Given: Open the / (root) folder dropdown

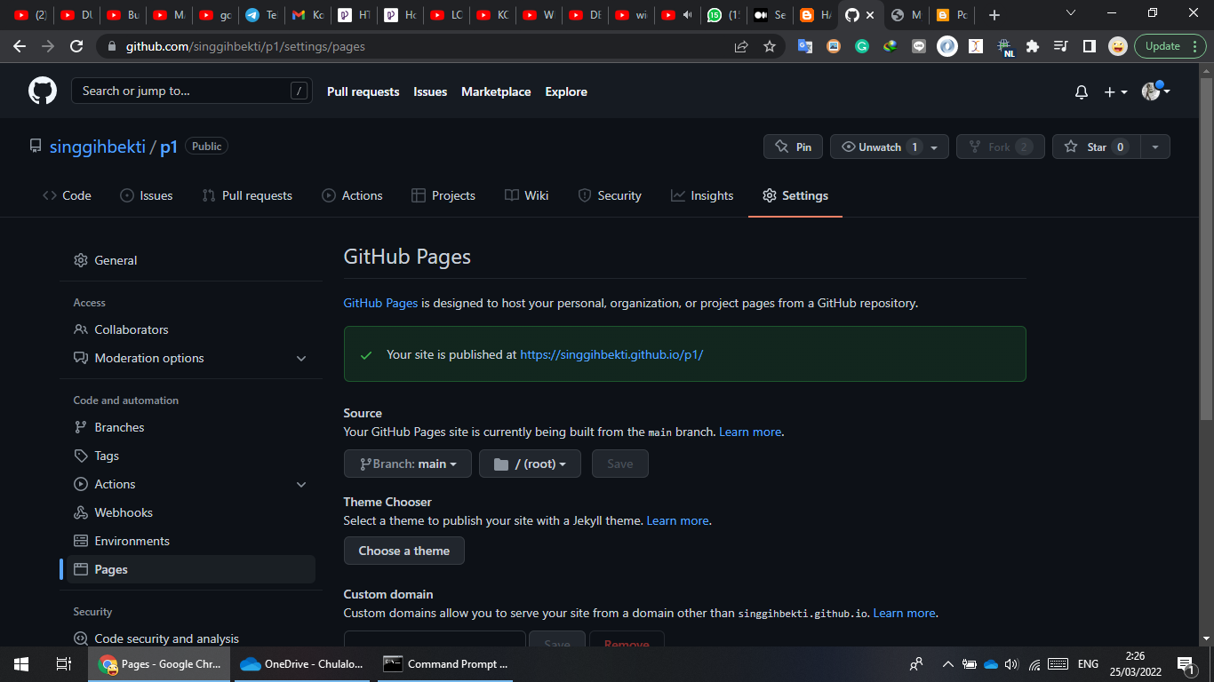Looking at the screenshot, I should (530, 464).
